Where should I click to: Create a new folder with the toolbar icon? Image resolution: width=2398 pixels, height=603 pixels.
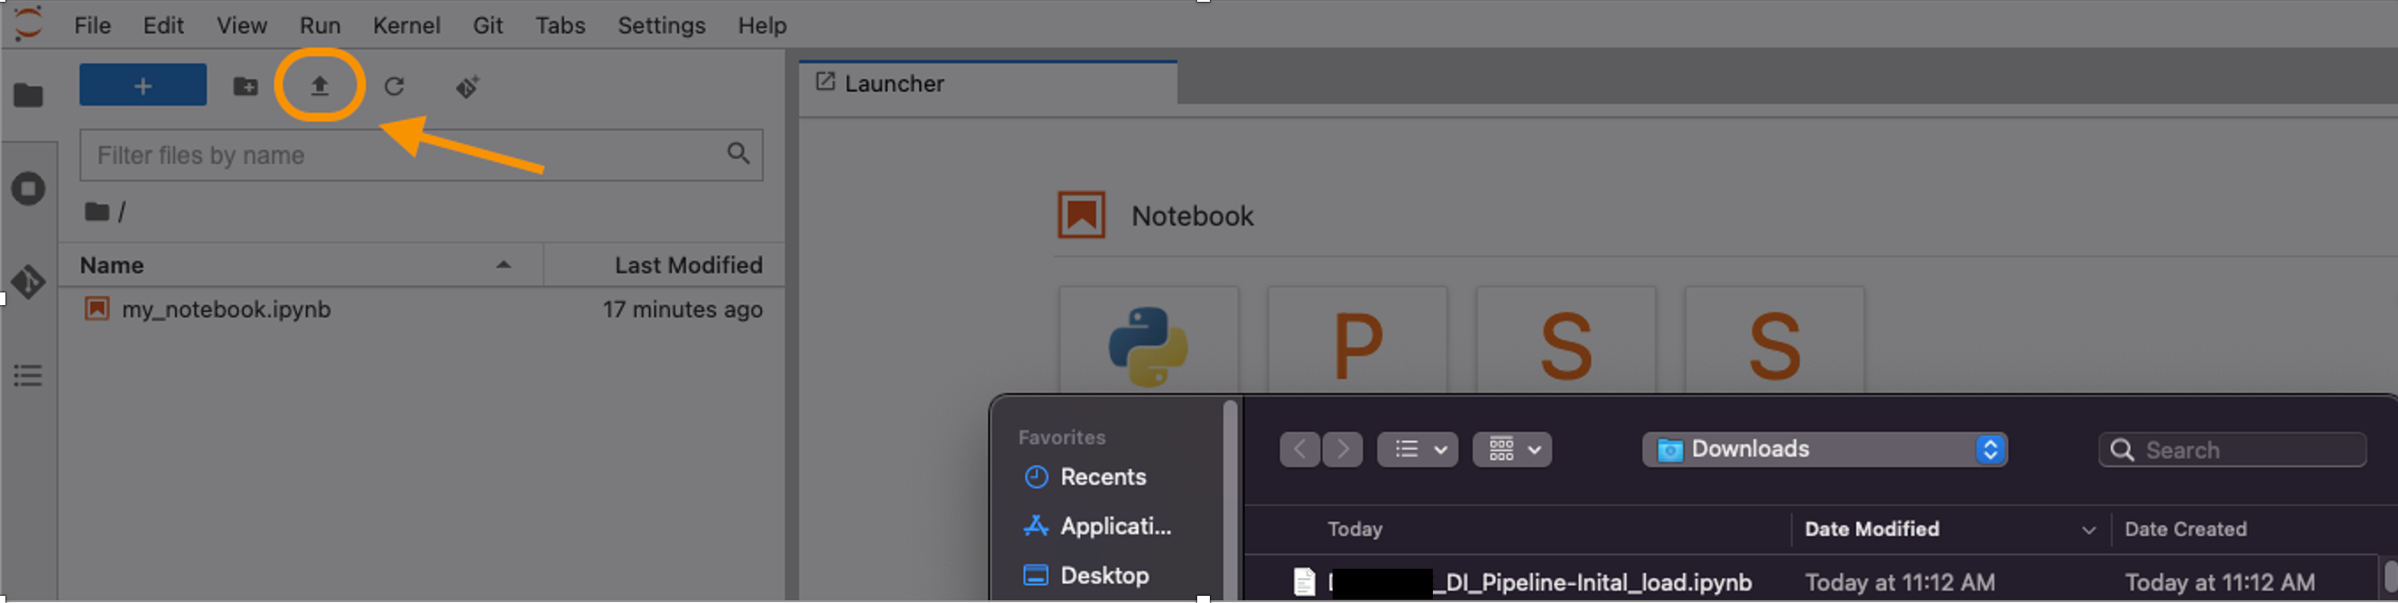(246, 87)
